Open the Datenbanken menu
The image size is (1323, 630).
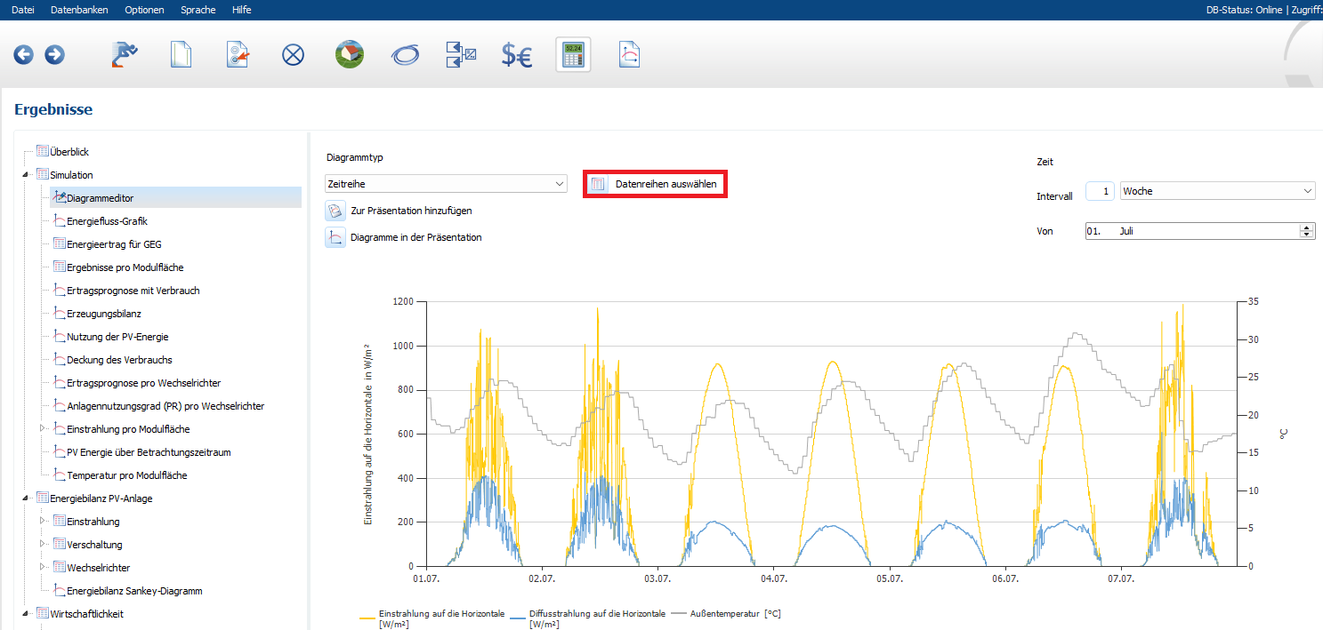point(79,10)
